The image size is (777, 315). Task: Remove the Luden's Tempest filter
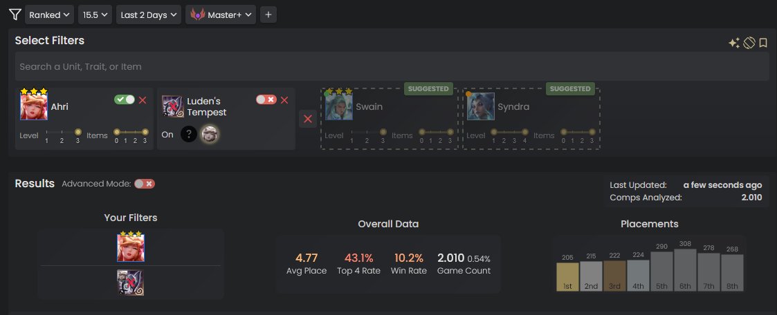[284, 100]
